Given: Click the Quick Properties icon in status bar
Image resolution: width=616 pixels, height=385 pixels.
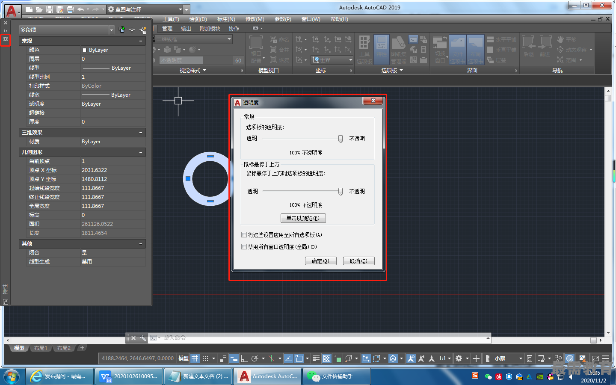Looking at the screenshot, I should point(530,358).
